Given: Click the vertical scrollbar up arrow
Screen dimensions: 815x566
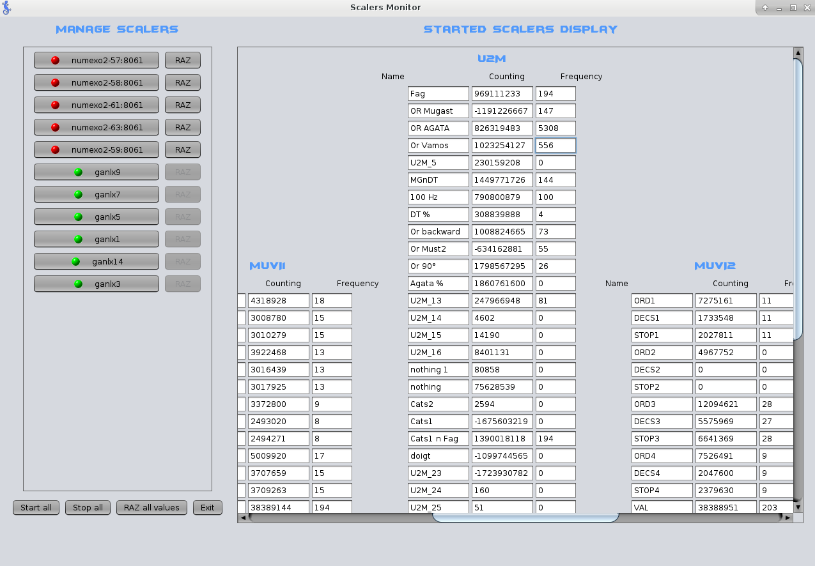Looking at the screenshot, I should click(x=798, y=52).
